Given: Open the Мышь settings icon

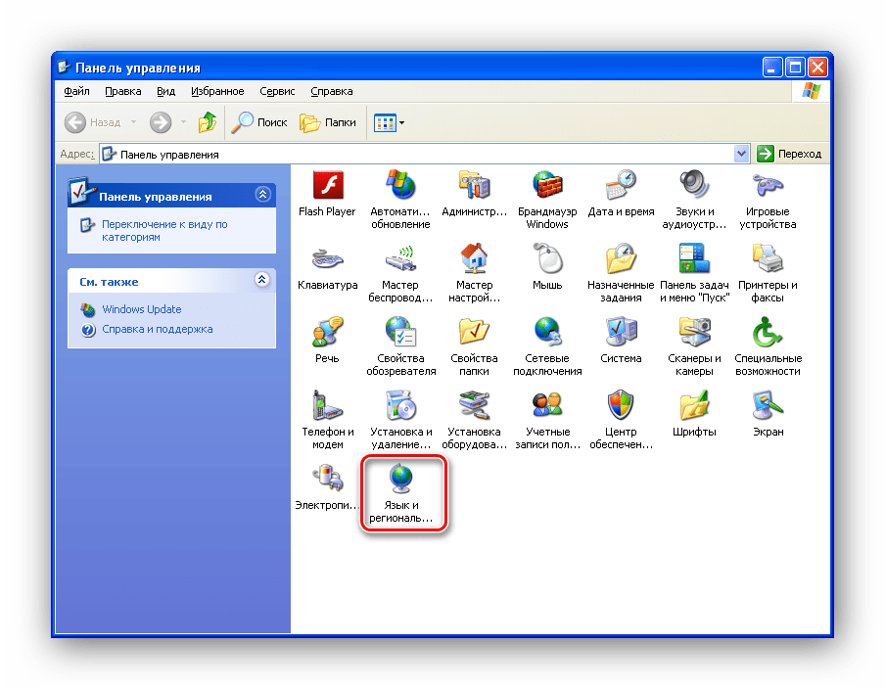Looking at the screenshot, I should (x=547, y=260).
